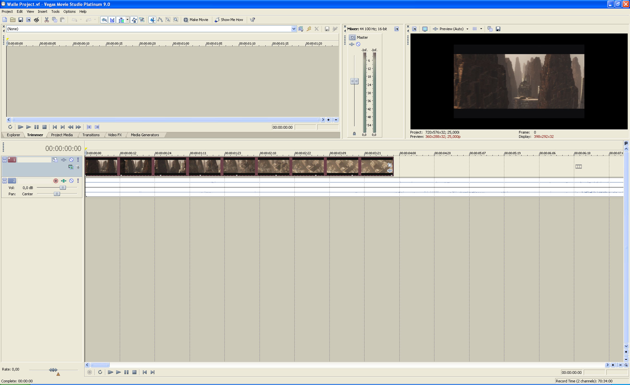Open Track Motion on video track 1
Image resolution: width=630 pixels, height=385 pixels.
(x=55, y=160)
